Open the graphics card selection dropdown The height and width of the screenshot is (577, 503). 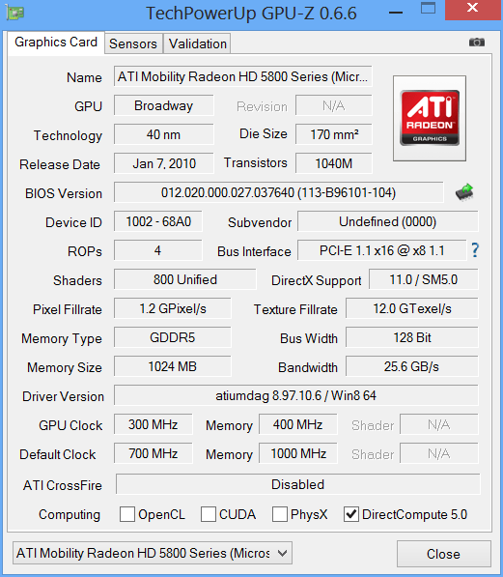[x=153, y=553]
